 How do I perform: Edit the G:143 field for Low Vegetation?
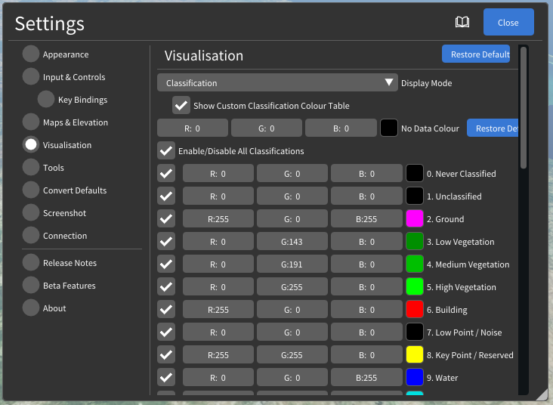(x=292, y=242)
